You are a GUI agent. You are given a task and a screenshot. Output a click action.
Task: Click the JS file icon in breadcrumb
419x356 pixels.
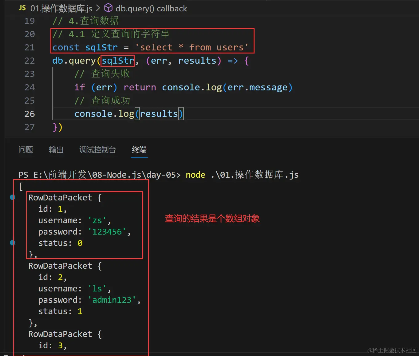tap(22, 8)
